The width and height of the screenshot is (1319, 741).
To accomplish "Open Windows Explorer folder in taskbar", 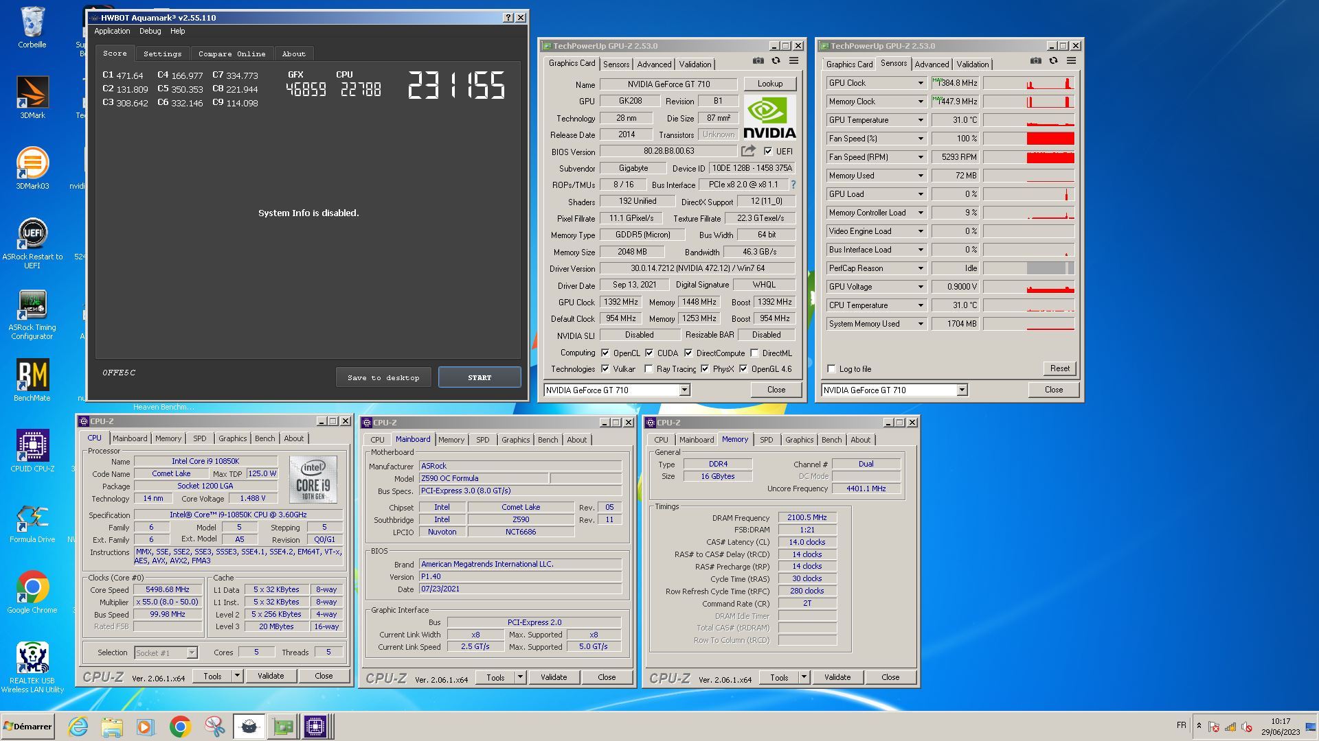I will [111, 727].
